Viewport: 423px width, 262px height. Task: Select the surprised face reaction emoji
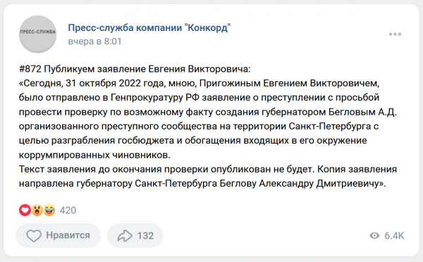(x=37, y=210)
